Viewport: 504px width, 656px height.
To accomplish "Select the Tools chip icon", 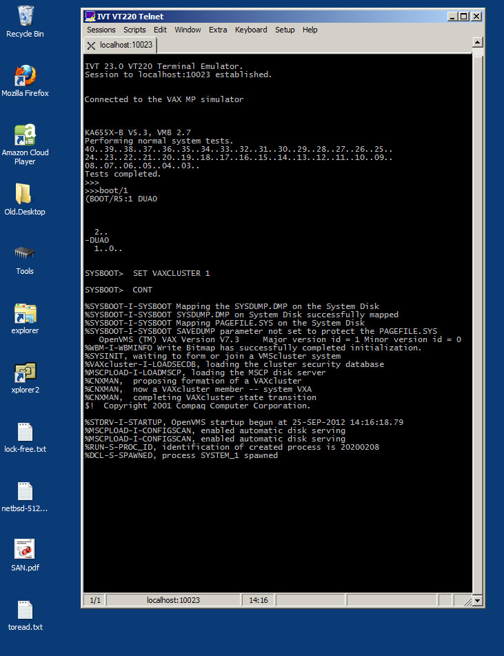I will [25, 252].
